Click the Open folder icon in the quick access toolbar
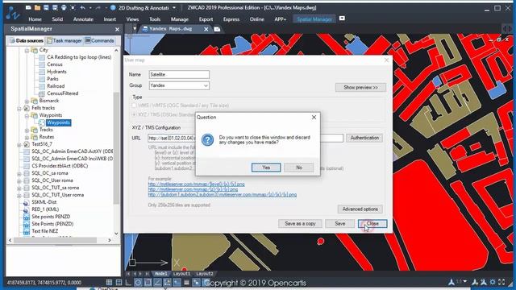The image size is (516, 290). tap(37, 7)
